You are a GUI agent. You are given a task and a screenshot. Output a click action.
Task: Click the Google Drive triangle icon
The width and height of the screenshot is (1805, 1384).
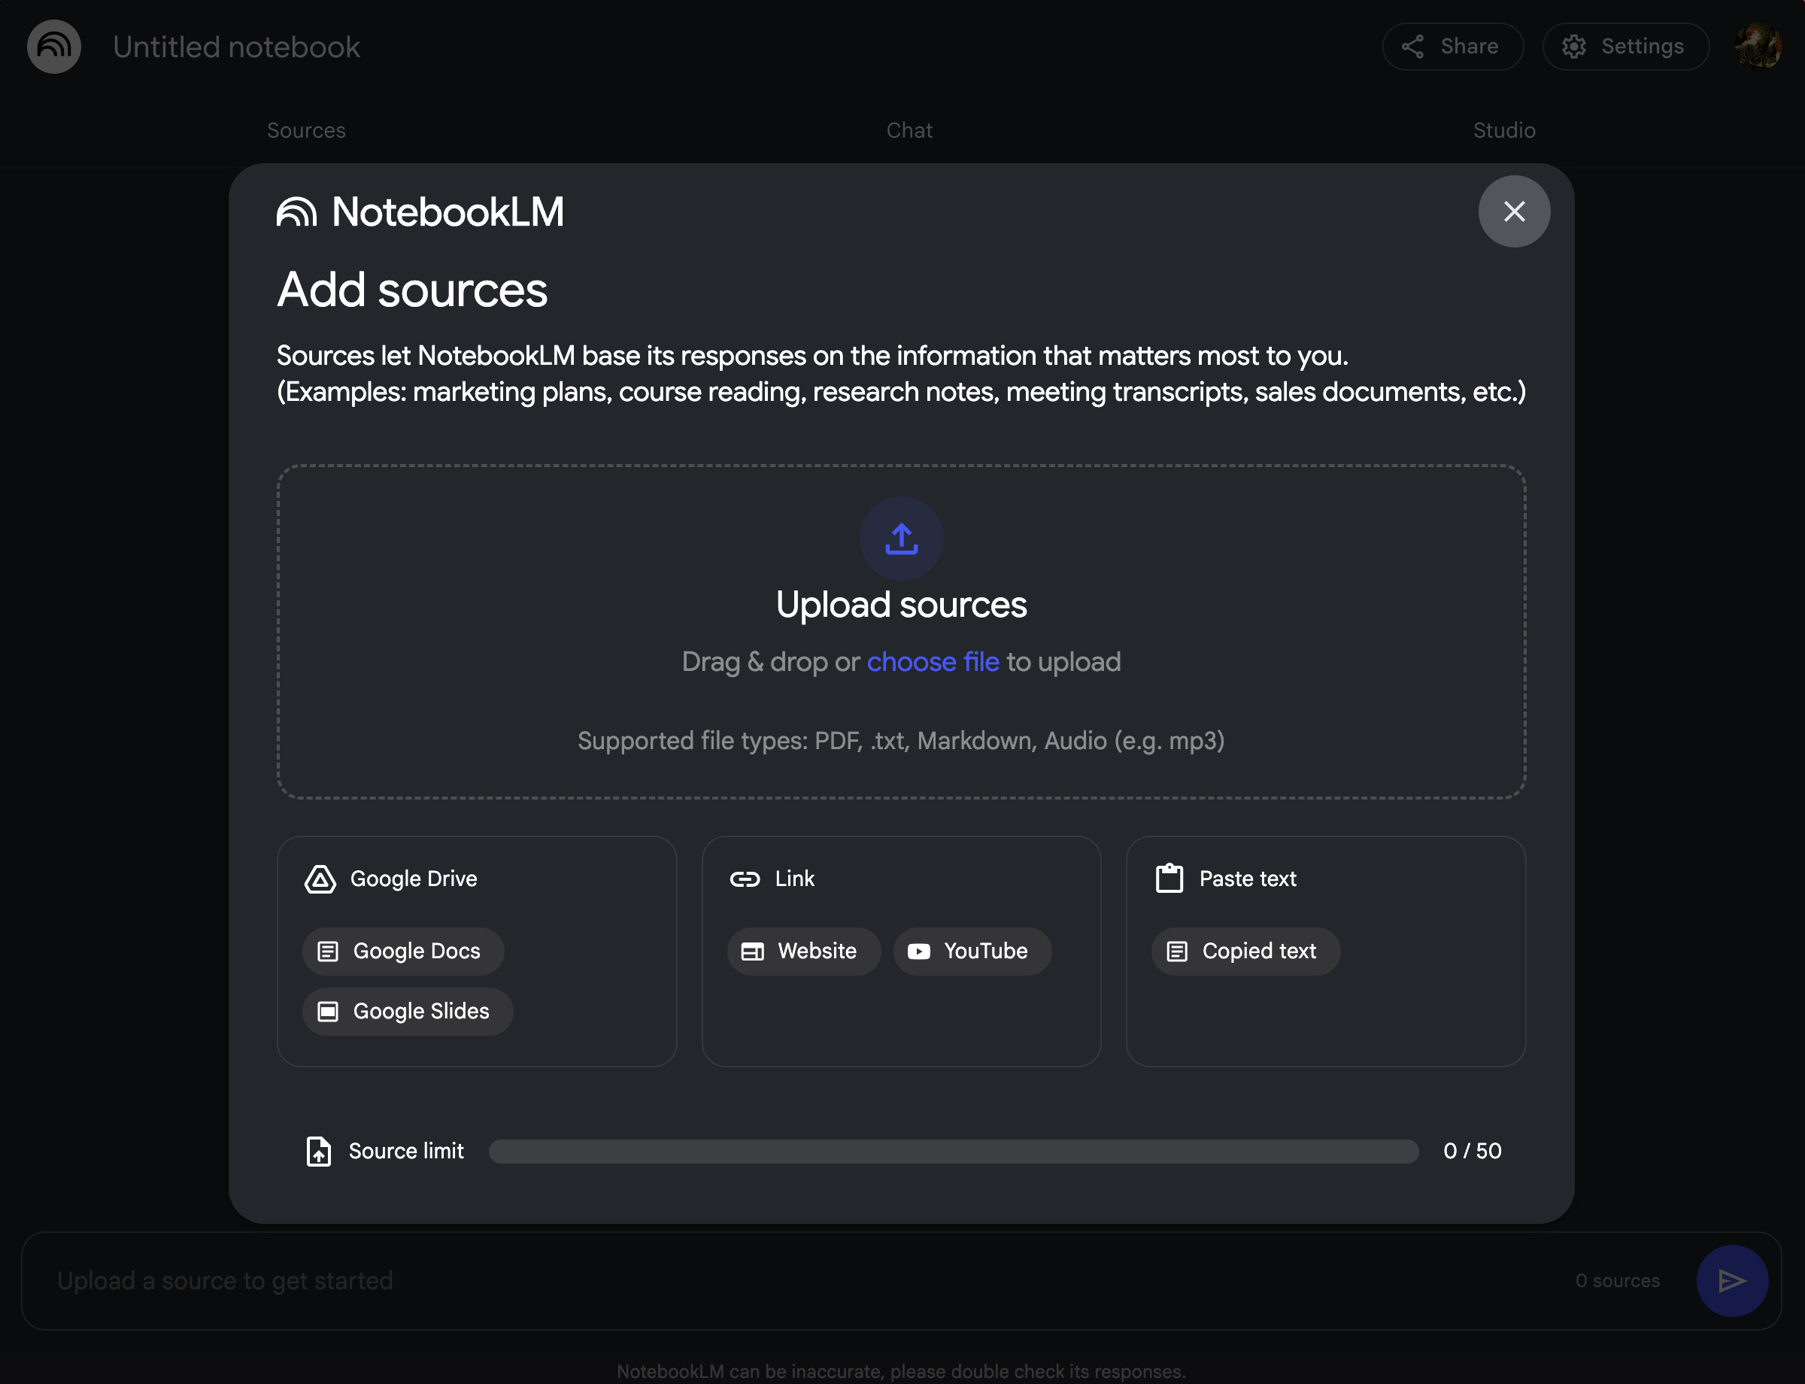click(x=320, y=879)
